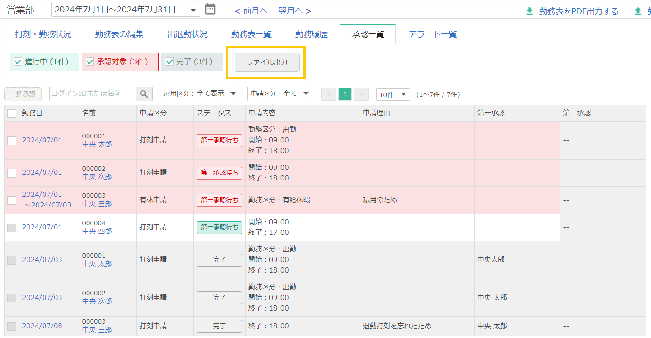Click the 翌月へ link
651x338 pixels.
[x=295, y=11]
